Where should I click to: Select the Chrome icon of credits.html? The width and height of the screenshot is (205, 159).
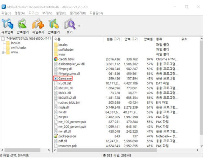click(x=56, y=59)
